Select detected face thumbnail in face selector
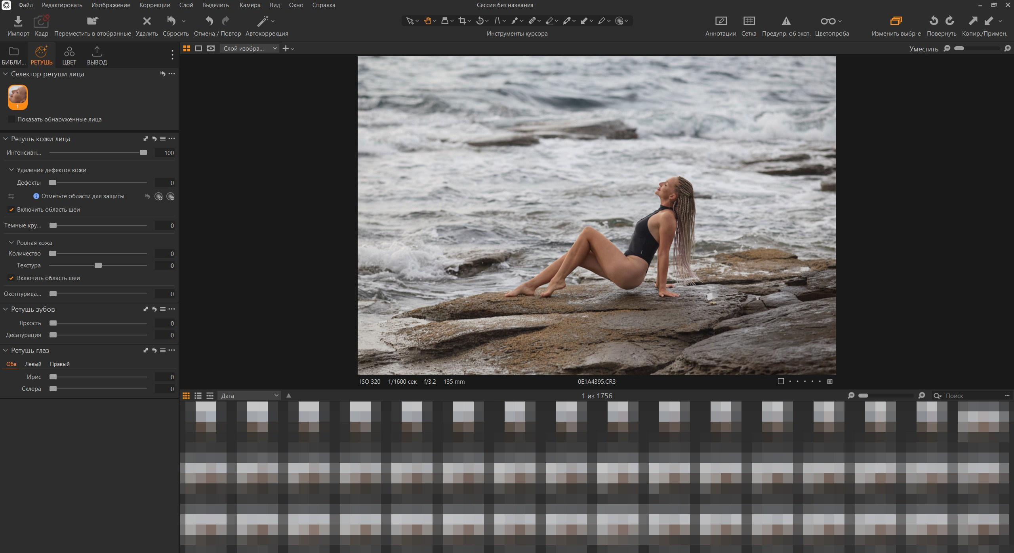Viewport: 1014px width, 553px height. click(x=17, y=96)
